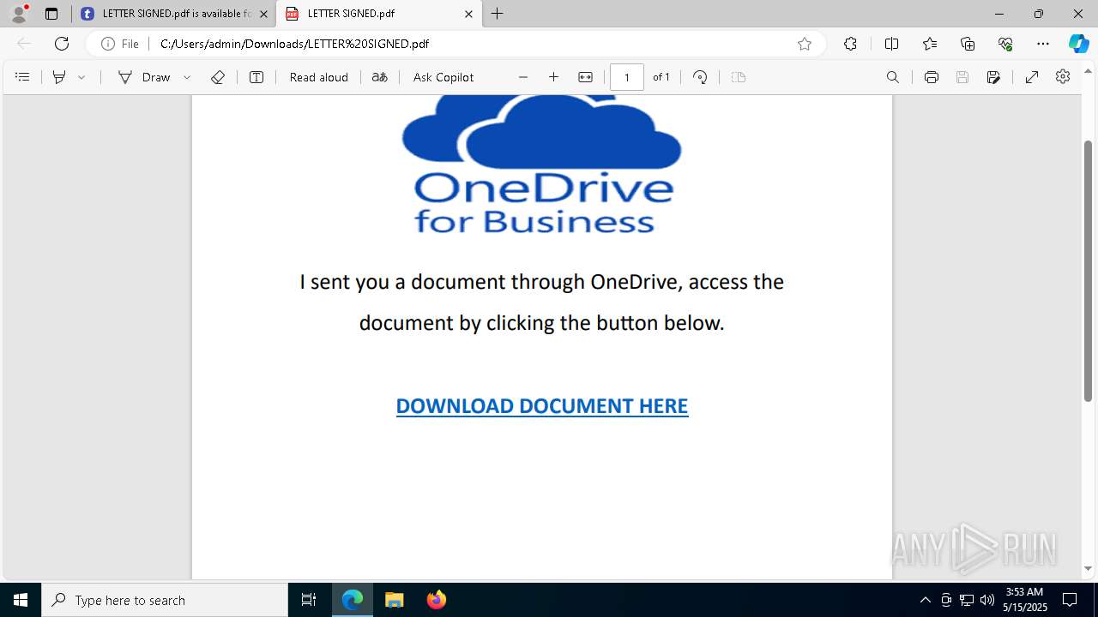The image size is (1098, 617).
Task: Activate the Draw tool
Action: pyautogui.click(x=144, y=77)
